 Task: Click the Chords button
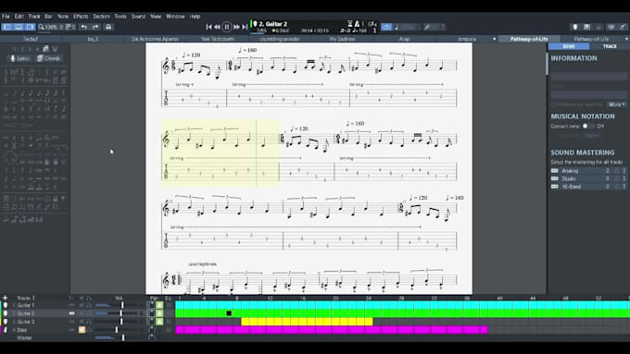coord(48,58)
